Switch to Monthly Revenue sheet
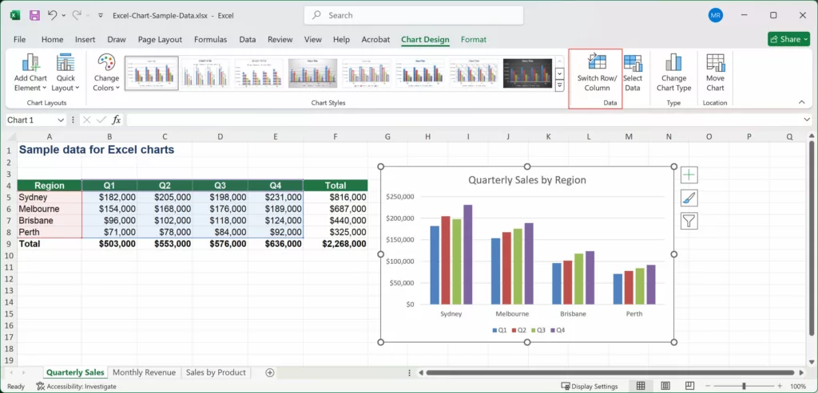The width and height of the screenshot is (818, 393). [144, 372]
